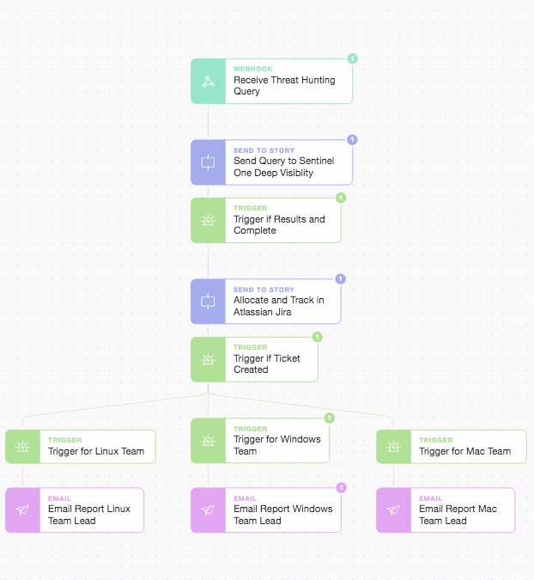Screen dimensions: 534x580
Task: Click the Linux Team trigger icon
Action: [22, 447]
